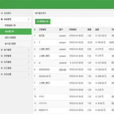This screenshot has width=114, height=114.
Task: Expand the 客户管理 chevron arrow
Action: point(29,50)
